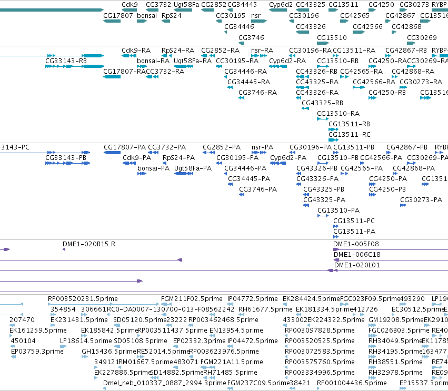Click the CG3746-PA protein label
This screenshot has height=391, width=448.
click(x=258, y=189)
